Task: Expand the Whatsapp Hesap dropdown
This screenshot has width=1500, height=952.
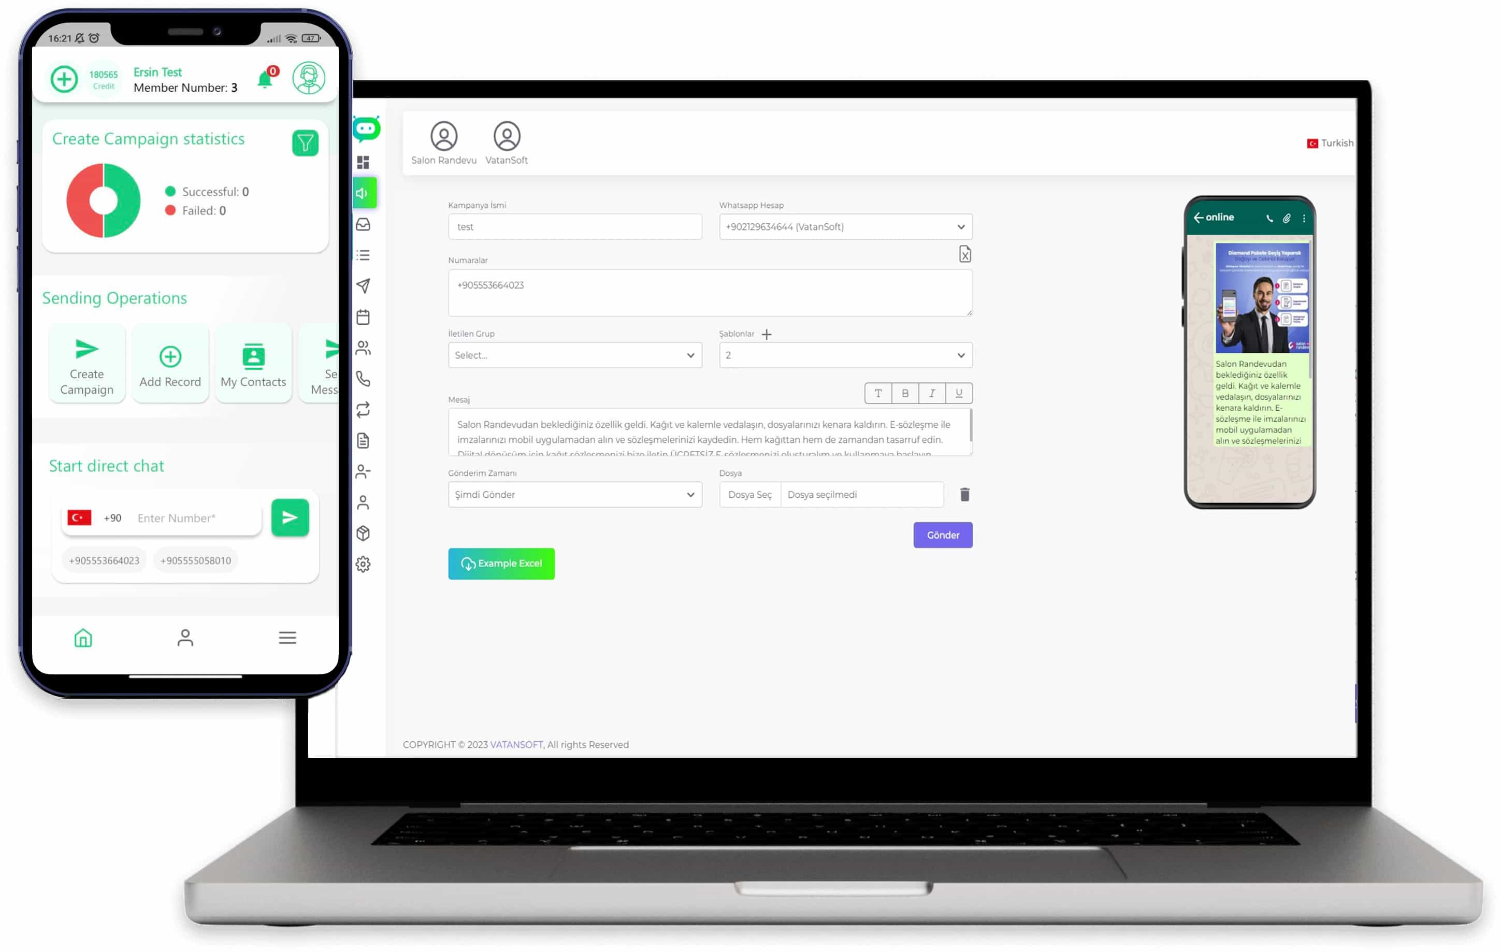Action: (x=960, y=226)
